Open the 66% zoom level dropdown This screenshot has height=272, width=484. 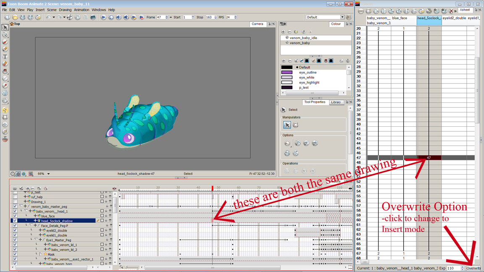pyautogui.click(x=45, y=173)
